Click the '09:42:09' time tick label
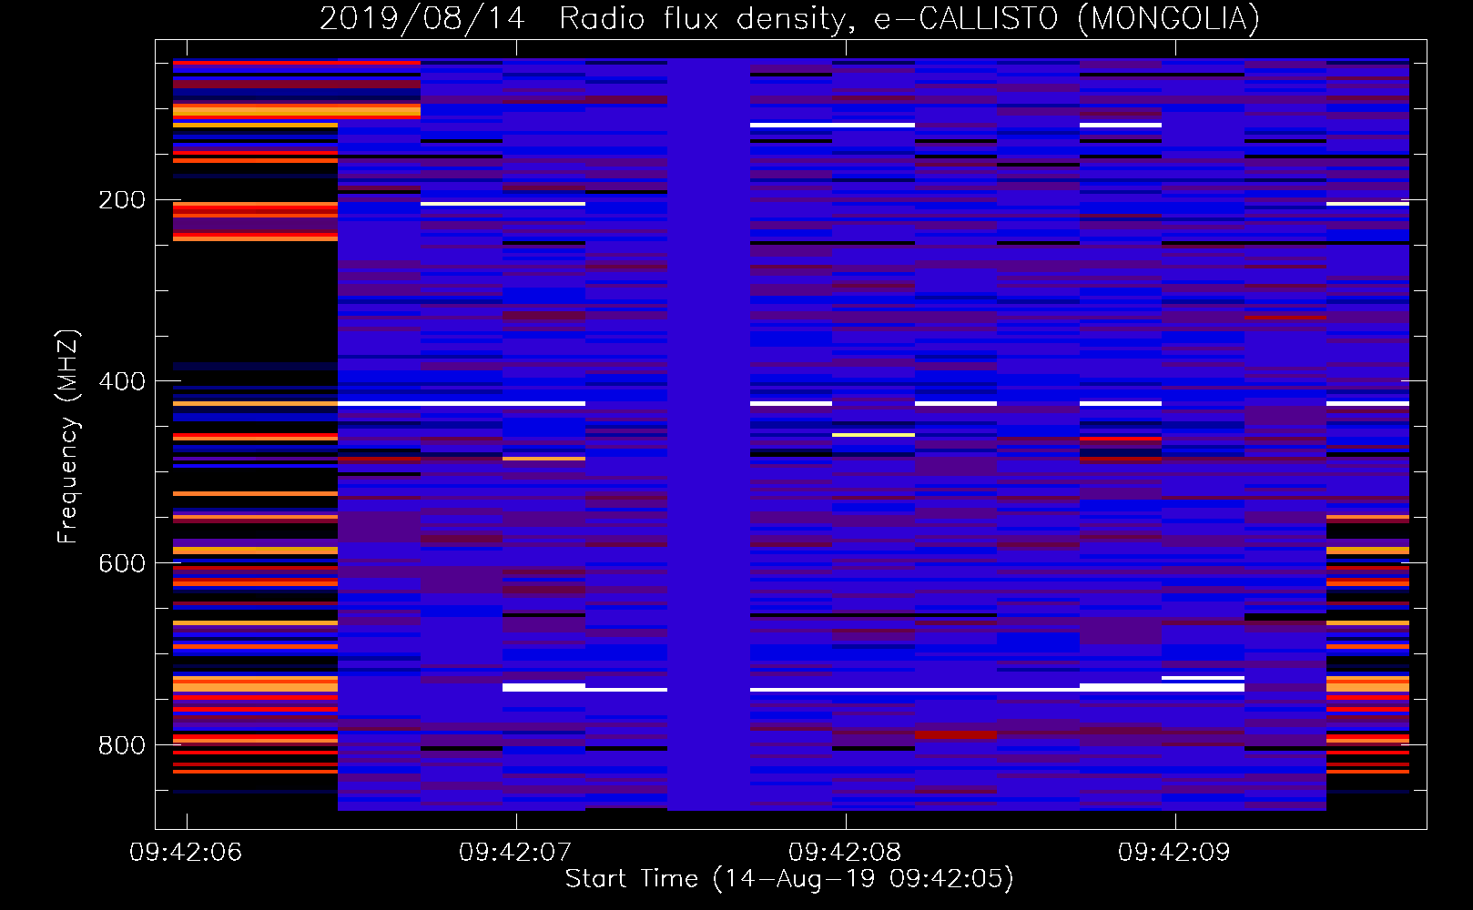1473x910 pixels. pos(1175,853)
